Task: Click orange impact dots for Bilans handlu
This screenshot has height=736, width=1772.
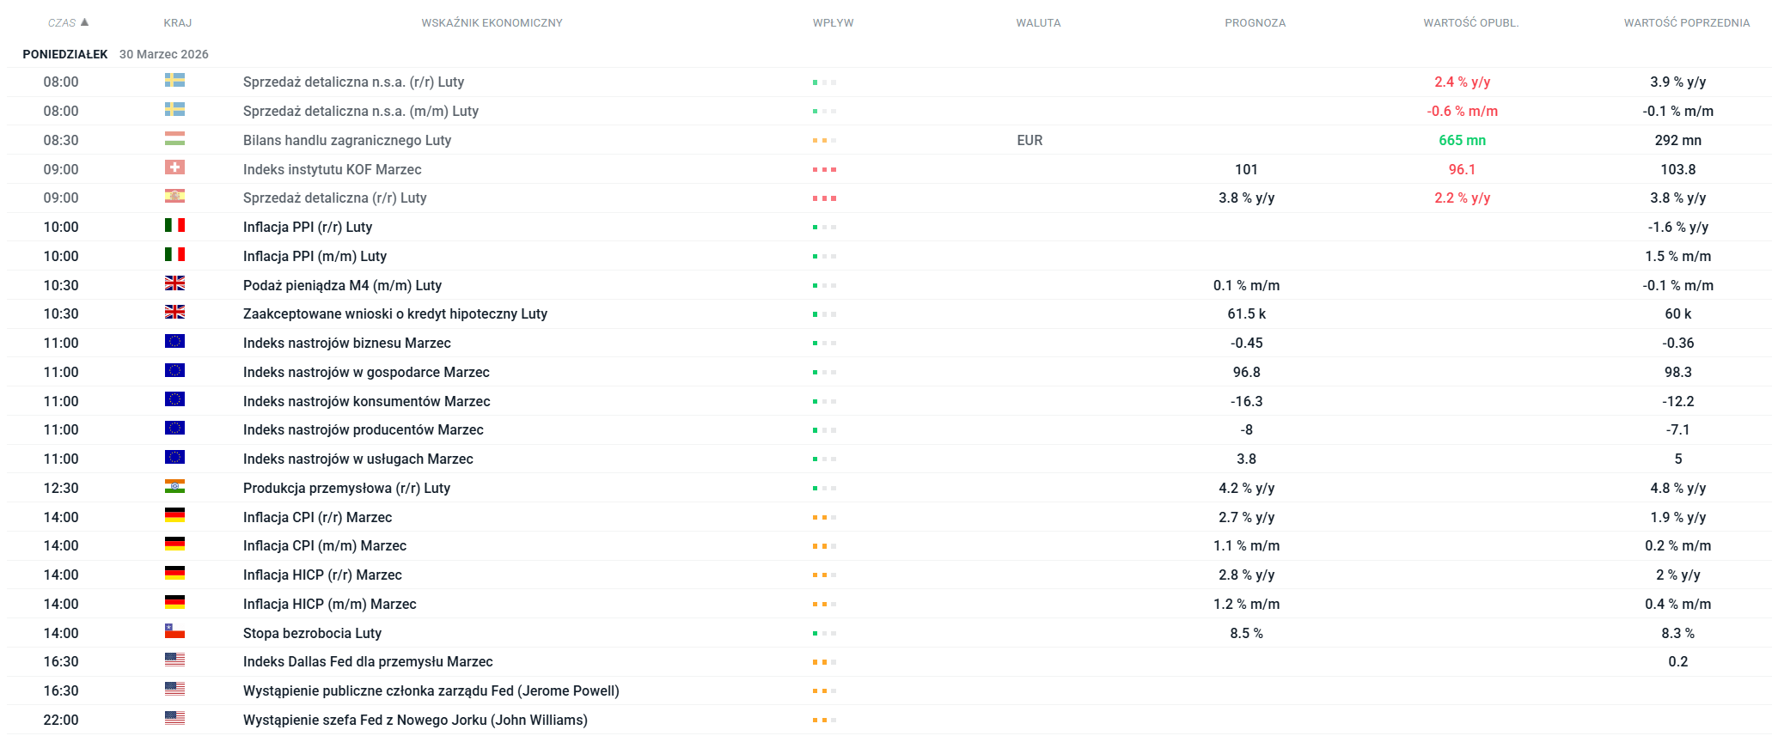Action: [x=824, y=141]
